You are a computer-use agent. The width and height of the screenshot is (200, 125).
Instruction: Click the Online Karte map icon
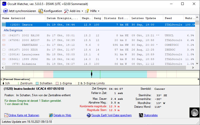(6, 115)
